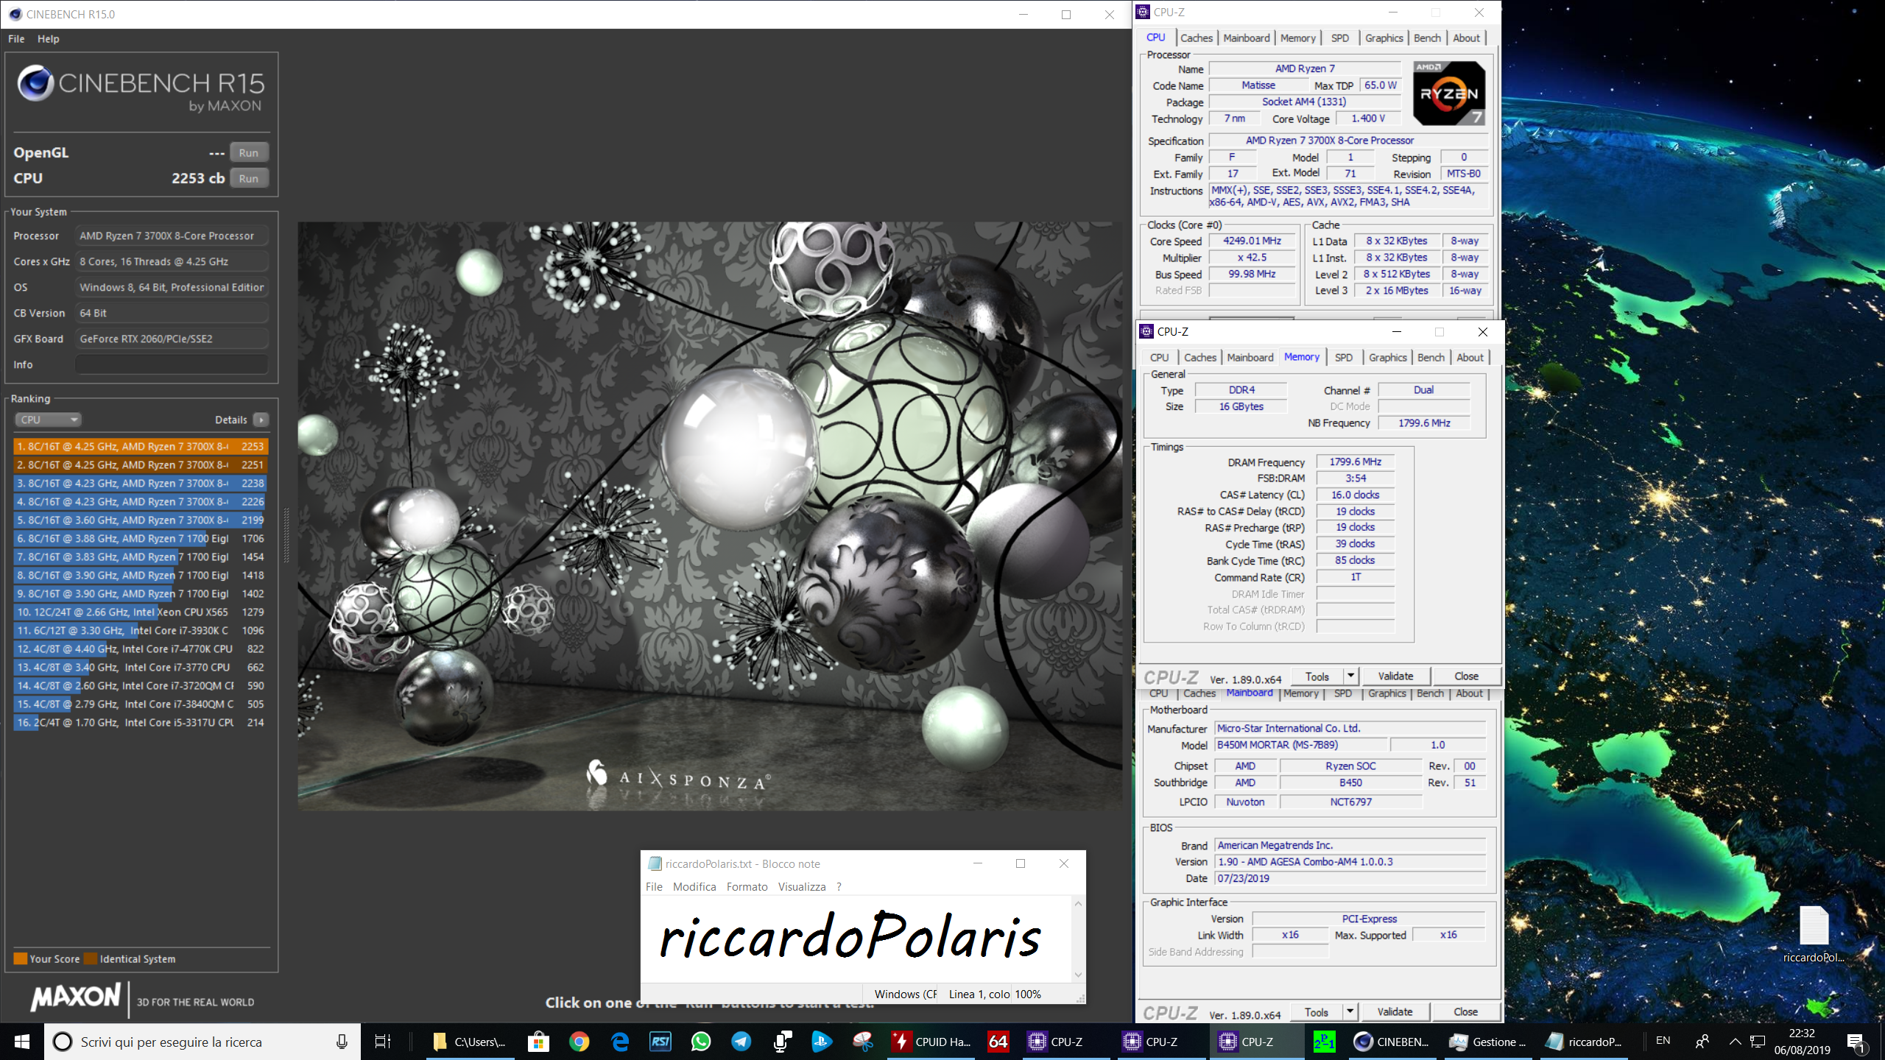Open Tools dropdown arrow in Memory CPU-Z
This screenshot has height=1060, width=1885.
1350,676
